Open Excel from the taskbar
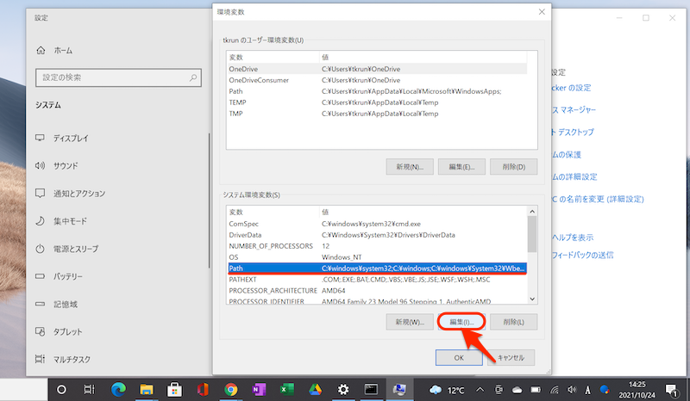Screen dimensions: 690x401 coord(286,390)
